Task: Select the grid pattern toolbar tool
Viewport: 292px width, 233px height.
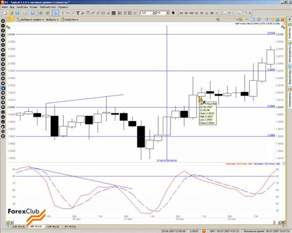Action: coord(114,13)
